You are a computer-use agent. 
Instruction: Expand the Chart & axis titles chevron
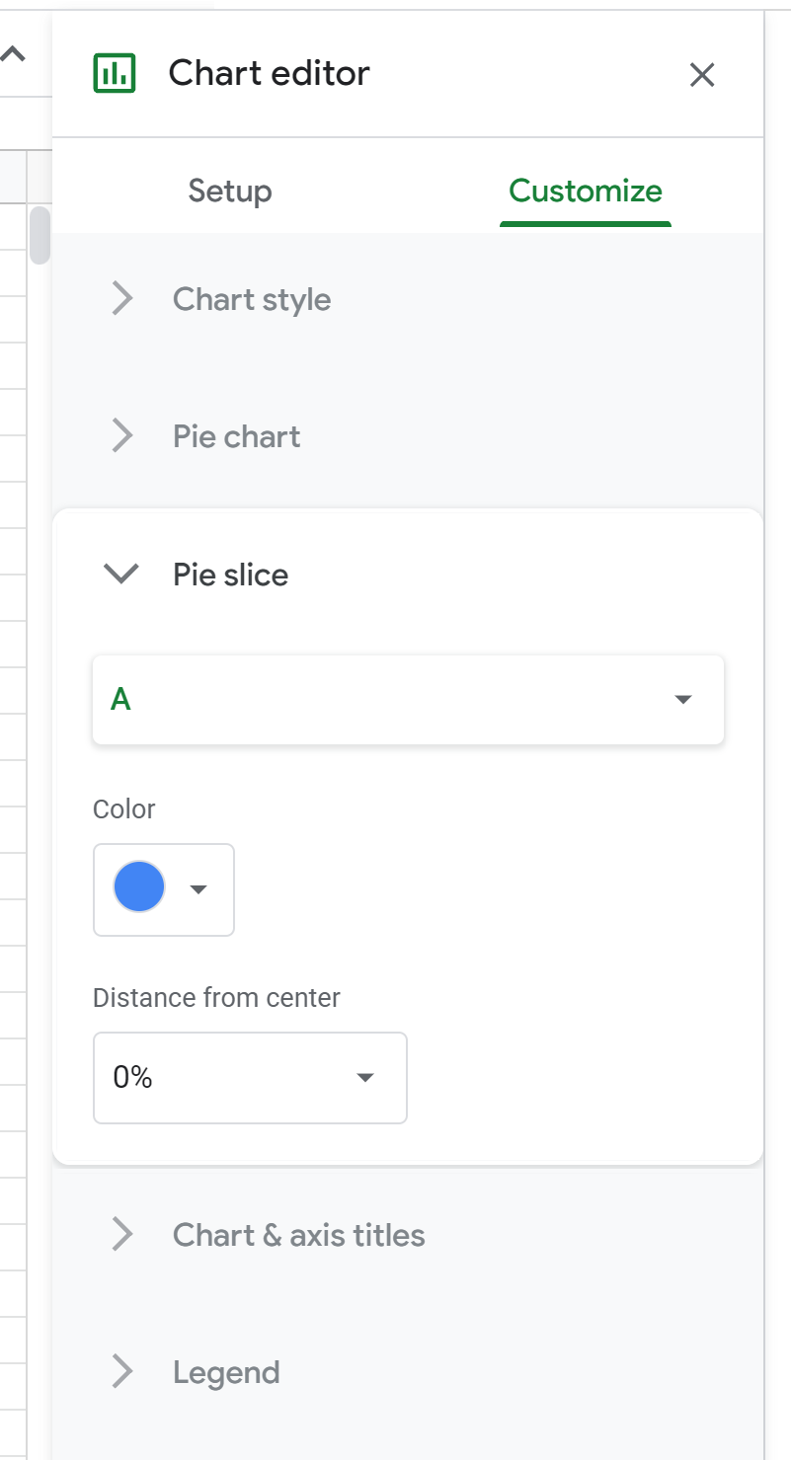(122, 1235)
